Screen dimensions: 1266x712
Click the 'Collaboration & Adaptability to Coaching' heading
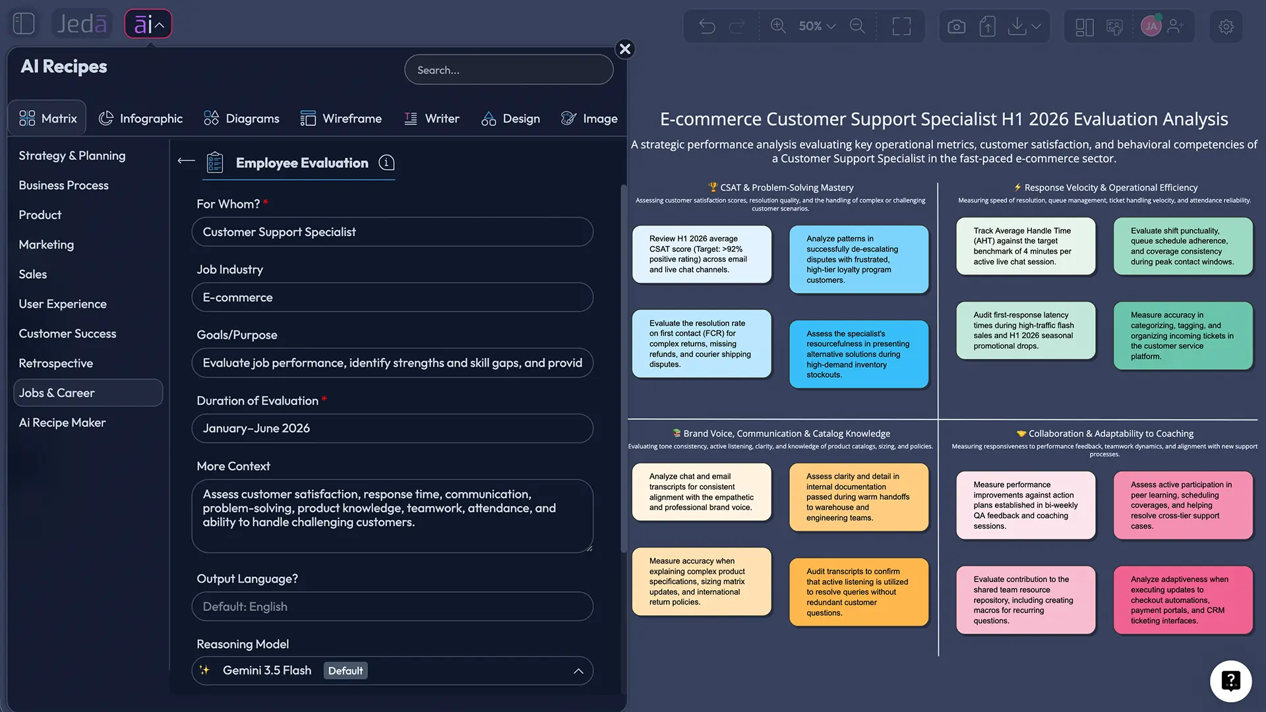[1104, 434]
